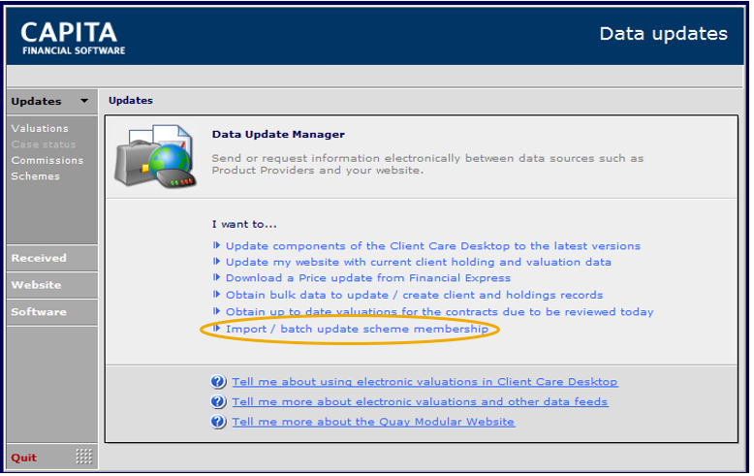Select Commissions in the sidebar
This screenshot has height=476, width=754.
coord(47,160)
